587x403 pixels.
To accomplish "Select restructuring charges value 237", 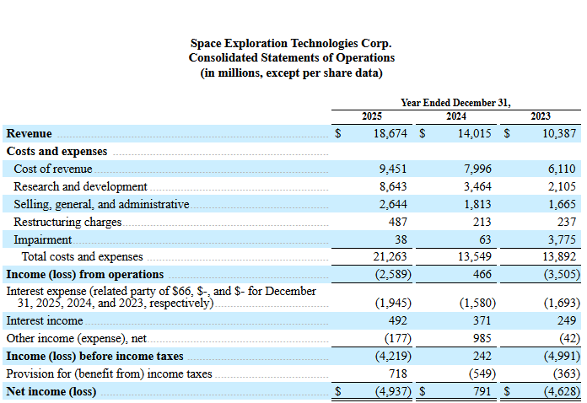I will pyautogui.click(x=567, y=222).
